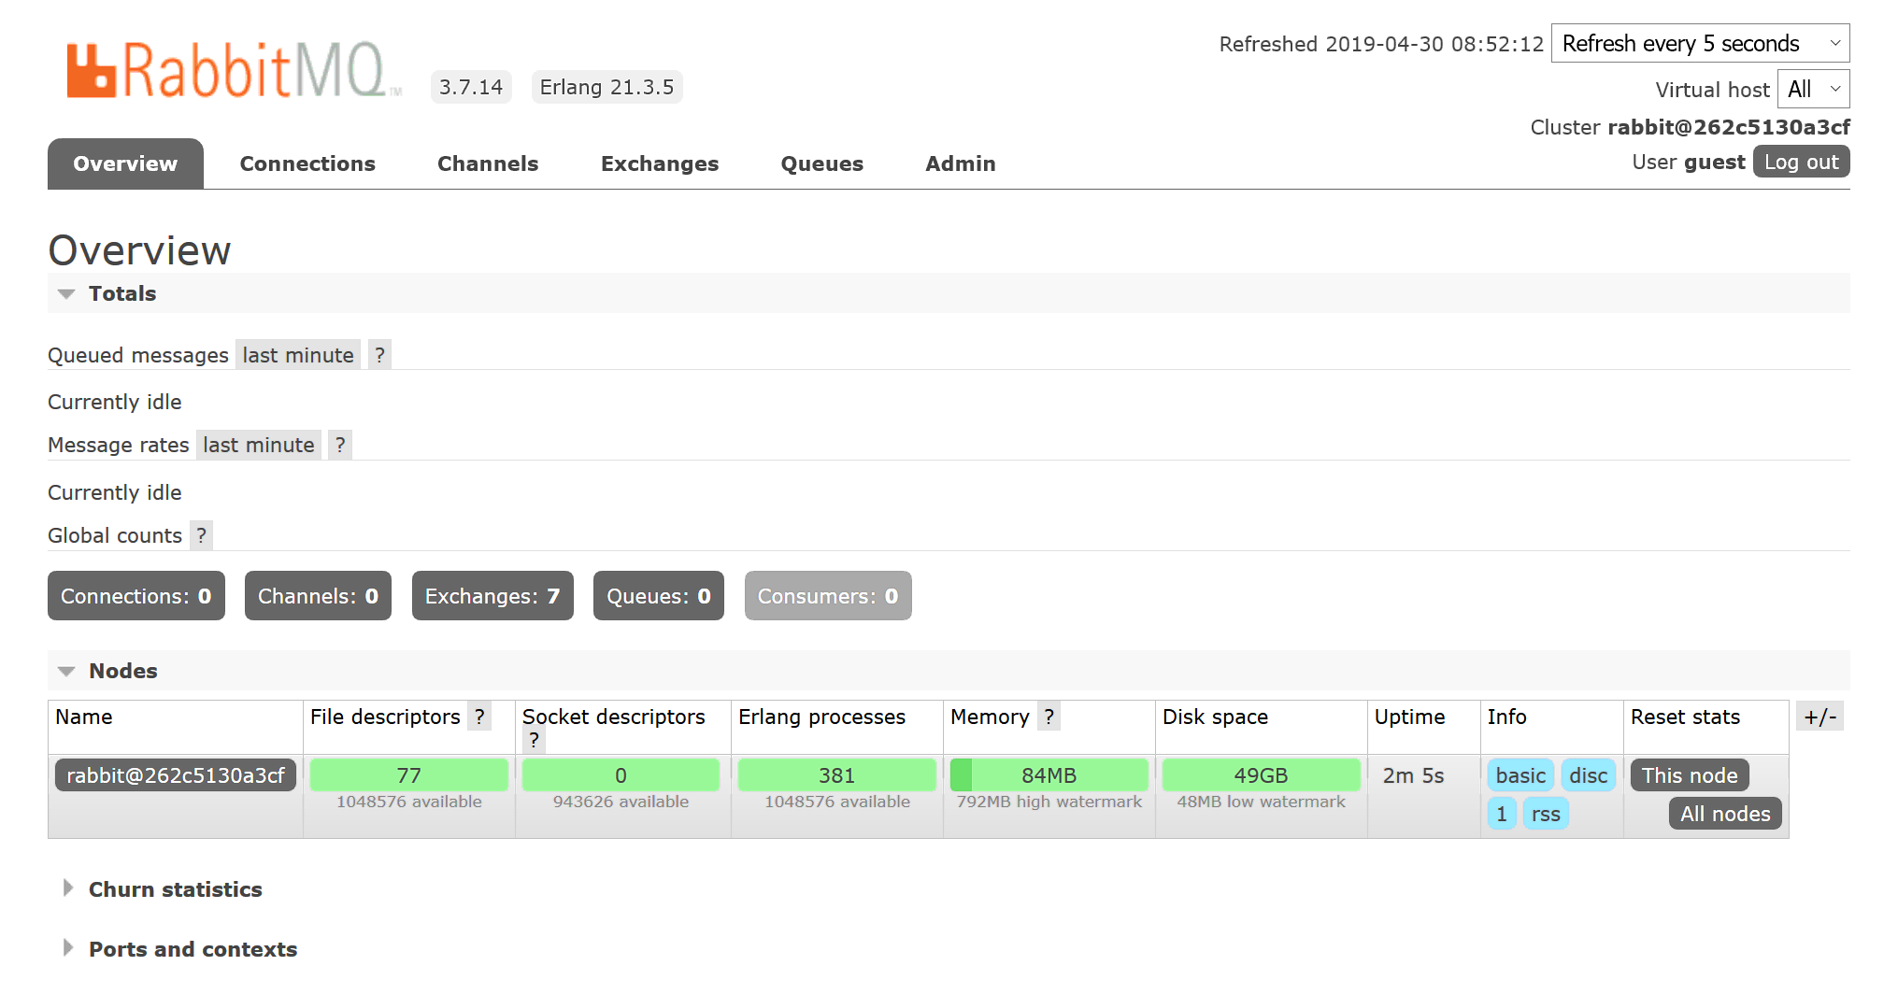Change Message rates last minute range

point(259,445)
